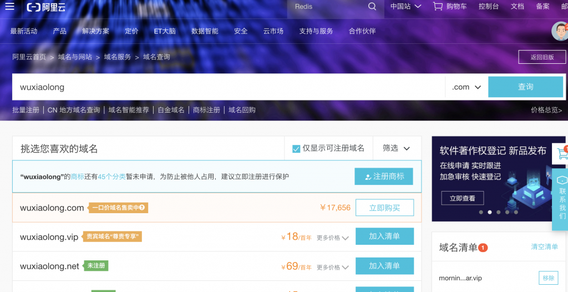Expand more prices for wuxiaolong.vip
568x292 pixels.
point(333,238)
